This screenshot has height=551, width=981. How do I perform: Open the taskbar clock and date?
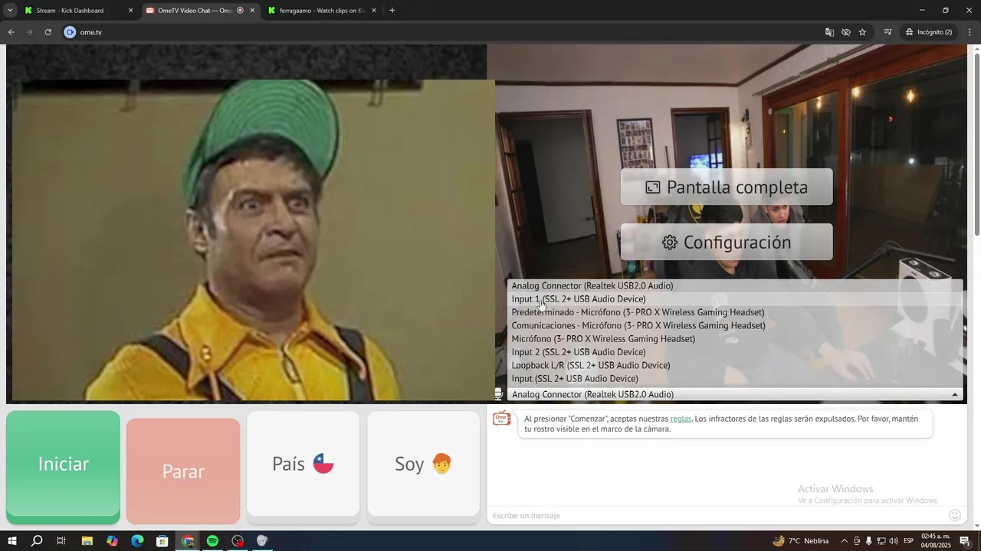coord(936,541)
